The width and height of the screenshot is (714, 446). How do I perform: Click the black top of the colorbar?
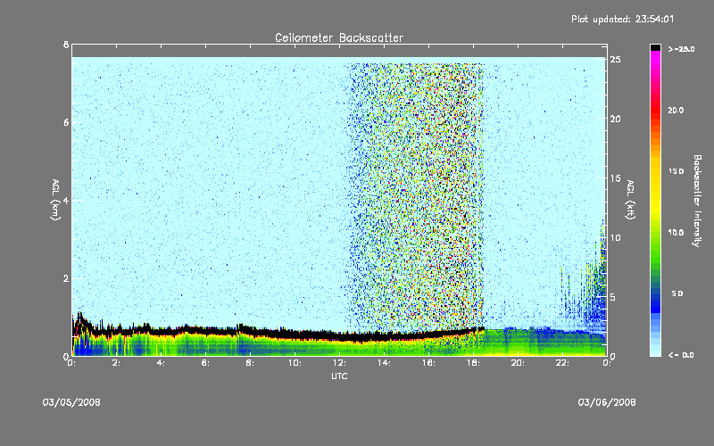tap(655, 47)
